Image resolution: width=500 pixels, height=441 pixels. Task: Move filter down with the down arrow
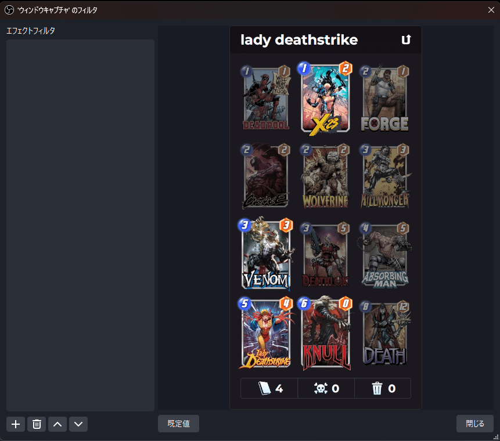pos(78,424)
